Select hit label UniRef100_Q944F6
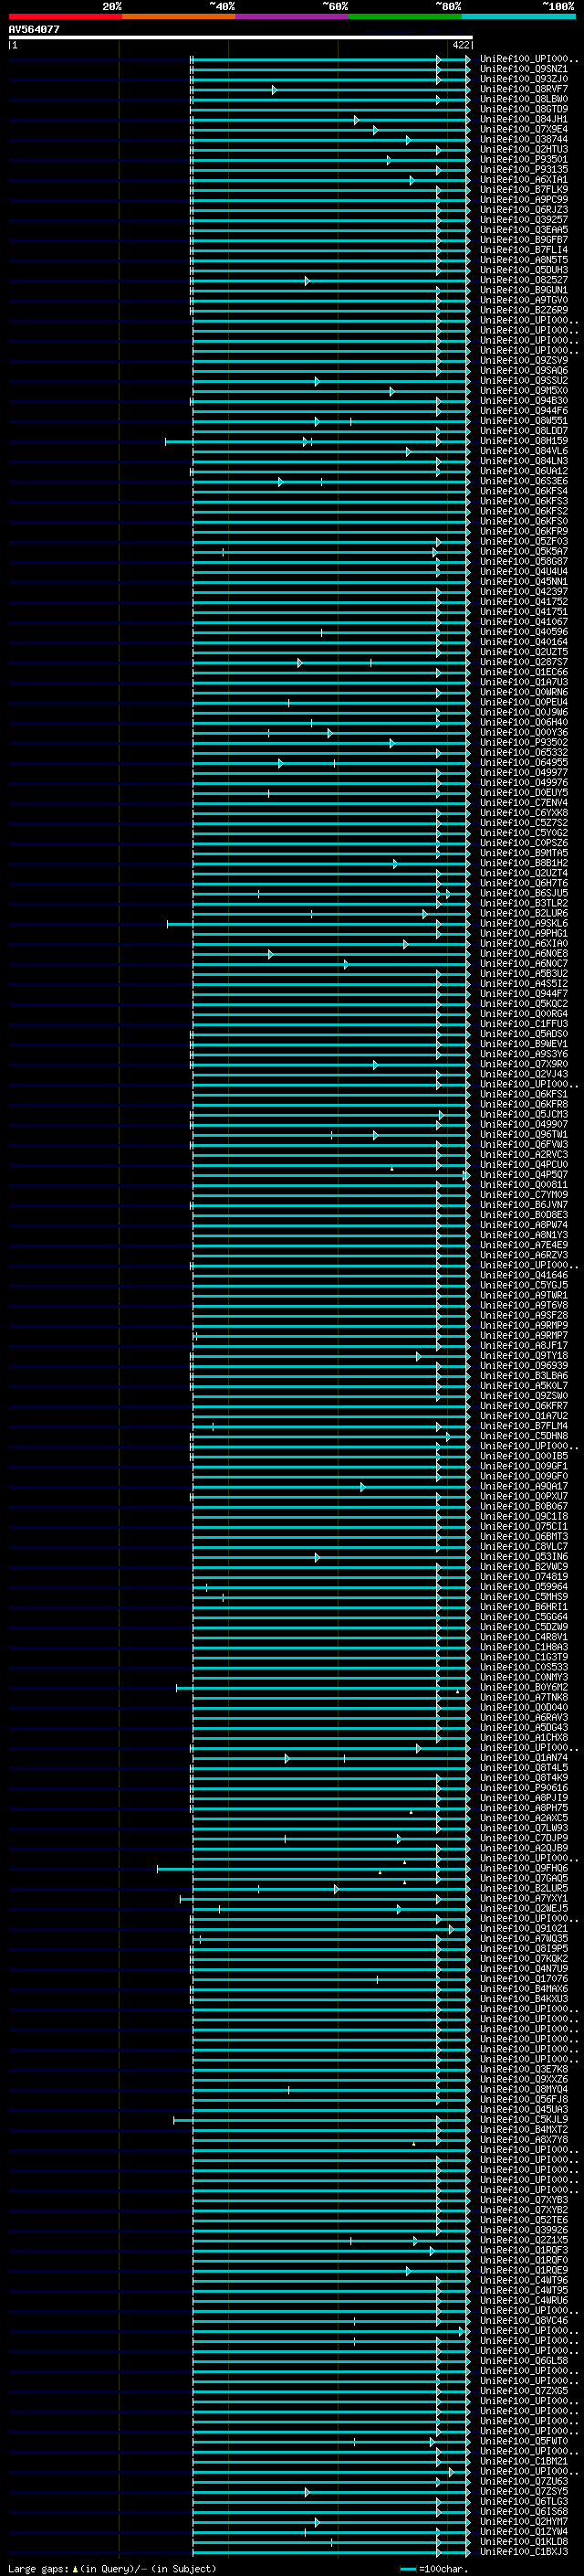 point(524,411)
